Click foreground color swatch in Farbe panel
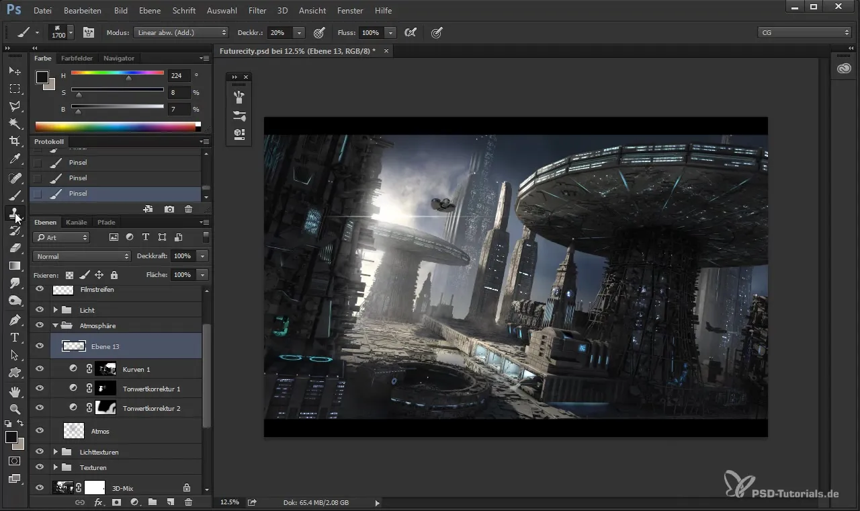Viewport: 860px width, 511px height. coord(42,77)
